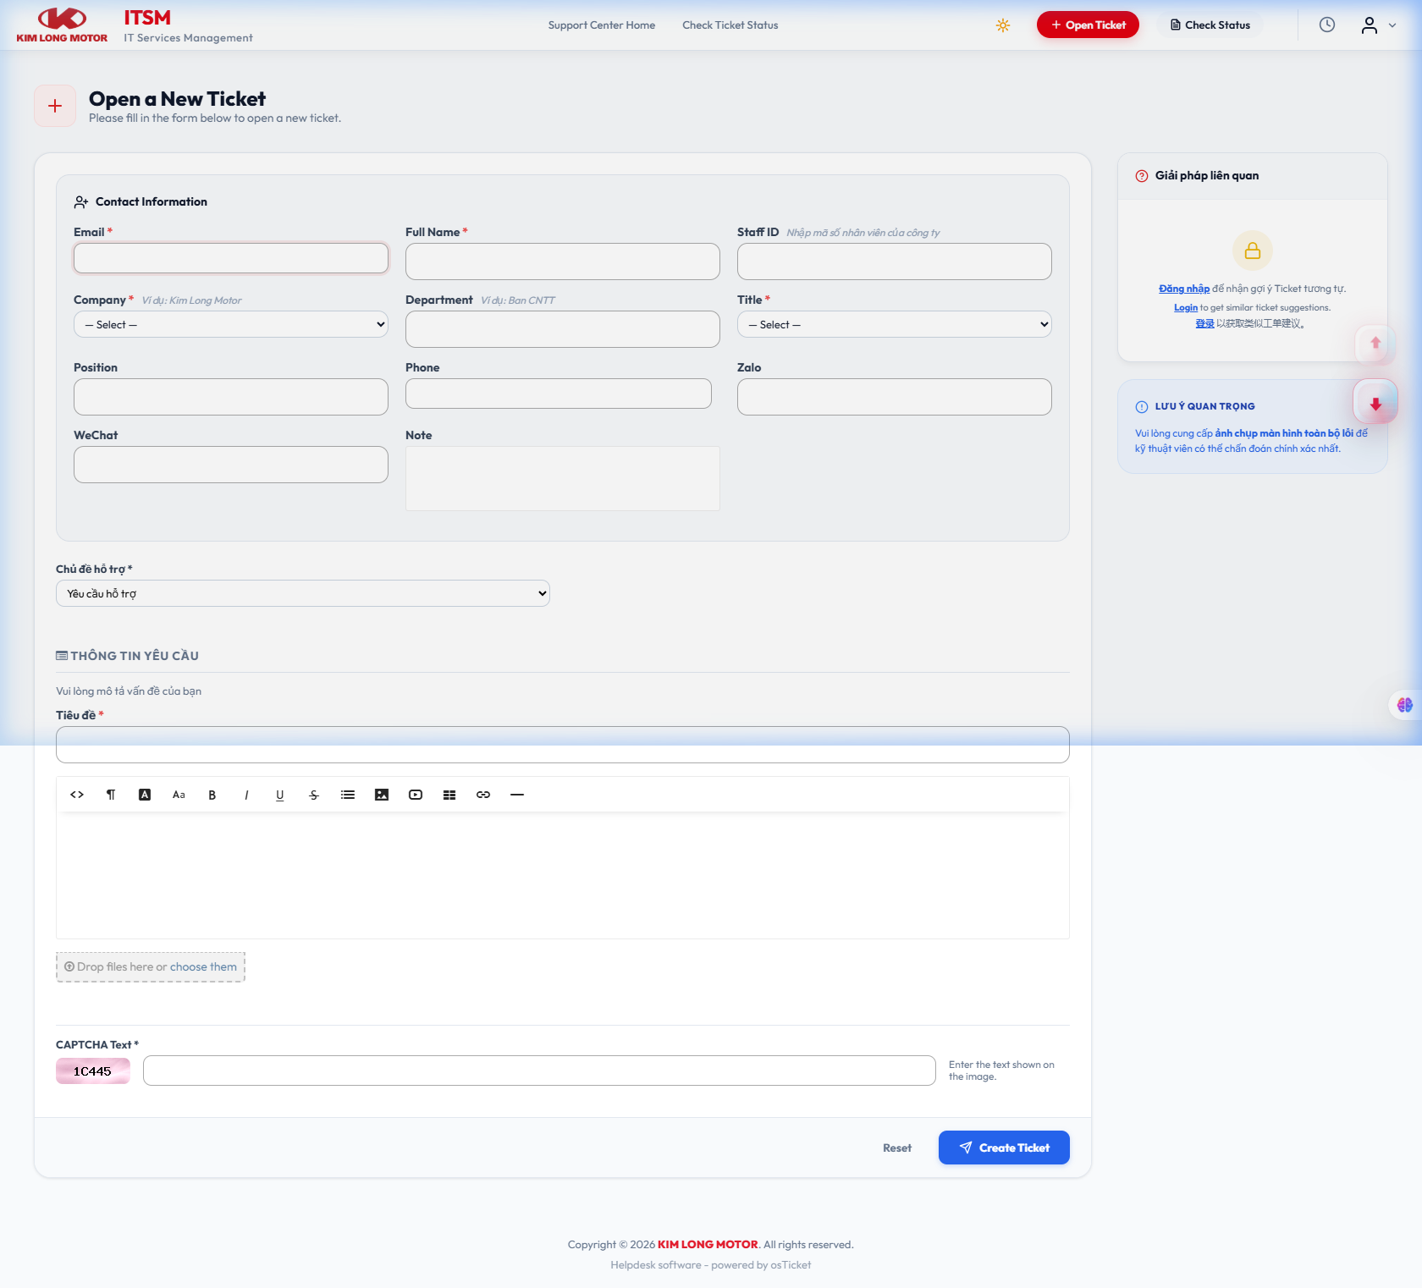Screen dimensions: 1422x1288
Task: Click the lock icon in related solutions
Action: pos(1253,250)
